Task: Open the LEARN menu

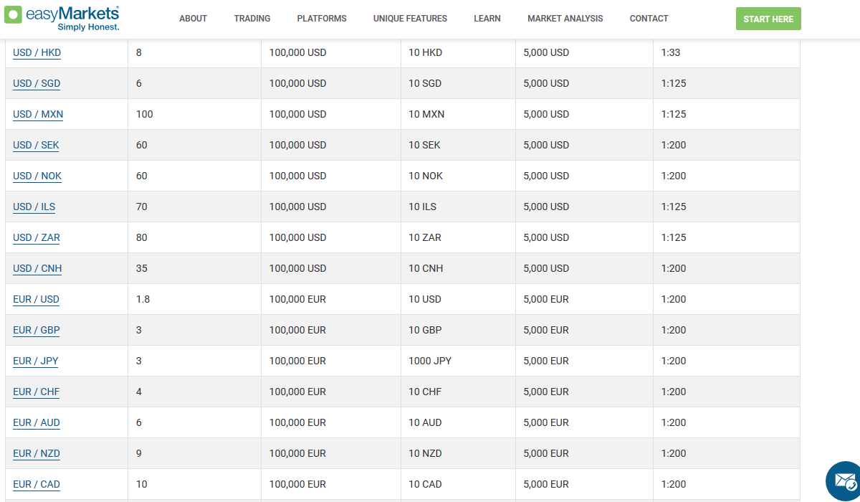Action: click(487, 19)
